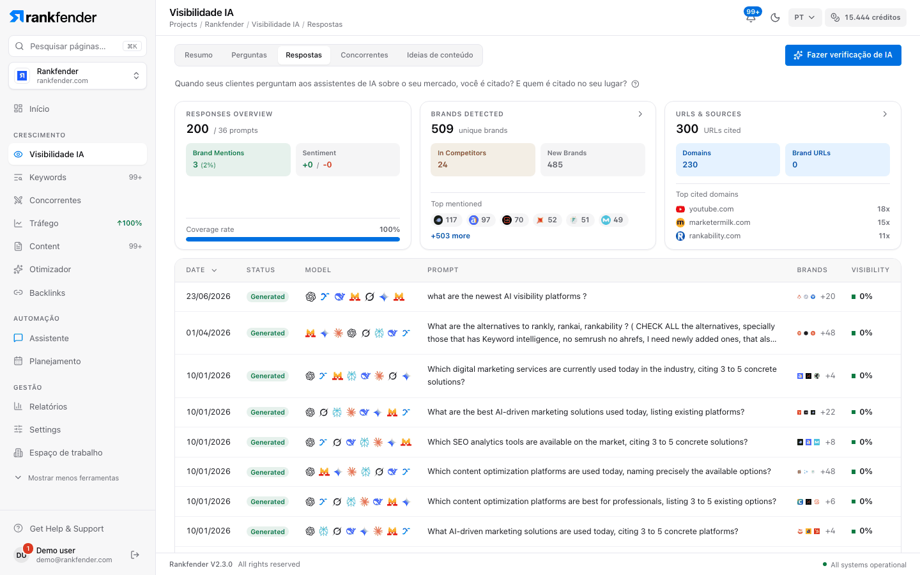
Task: Click Fazer verificação de IA button
Action: 843,55
